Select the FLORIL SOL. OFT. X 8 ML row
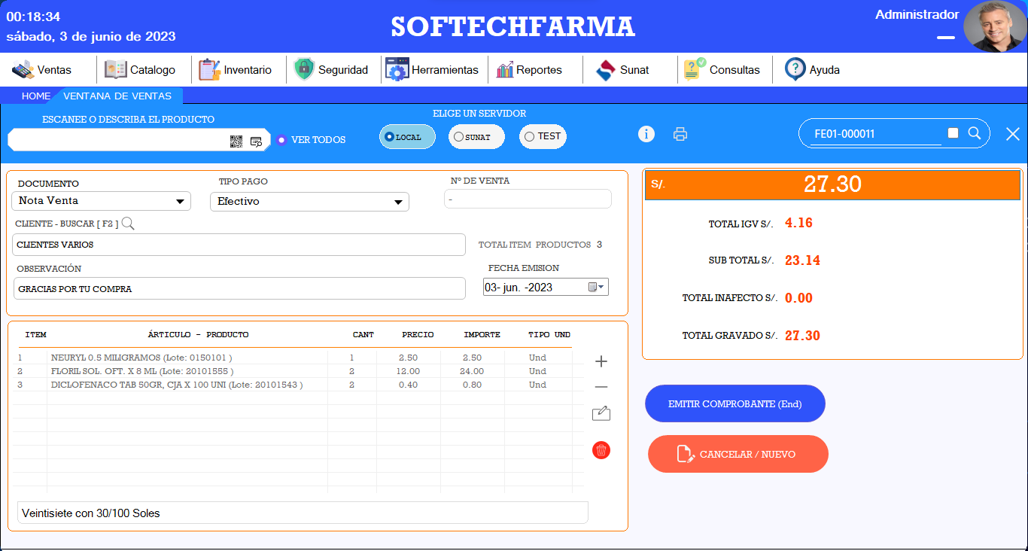Screen dimensions: 1028x551 [x=297, y=371]
